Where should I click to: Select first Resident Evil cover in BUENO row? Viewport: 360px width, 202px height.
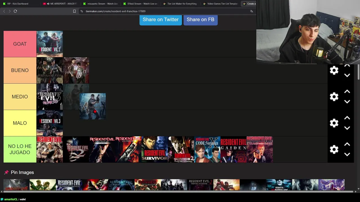(x=49, y=70)
